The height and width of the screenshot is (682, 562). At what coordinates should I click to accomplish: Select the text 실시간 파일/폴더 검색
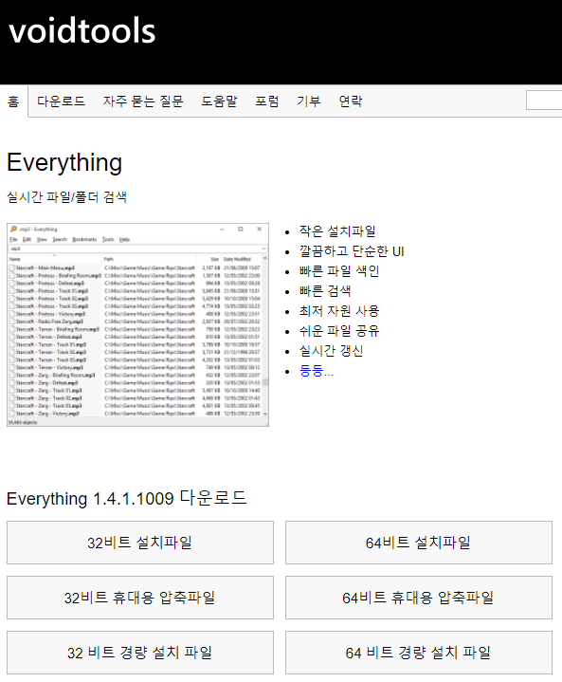point(66,197)
